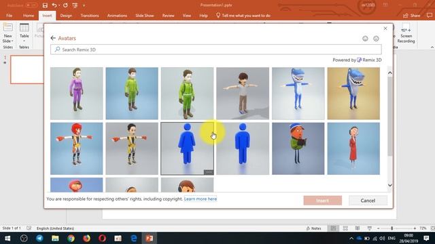Open the Transitions tab

pyautogui.click(x=90, y=16)
